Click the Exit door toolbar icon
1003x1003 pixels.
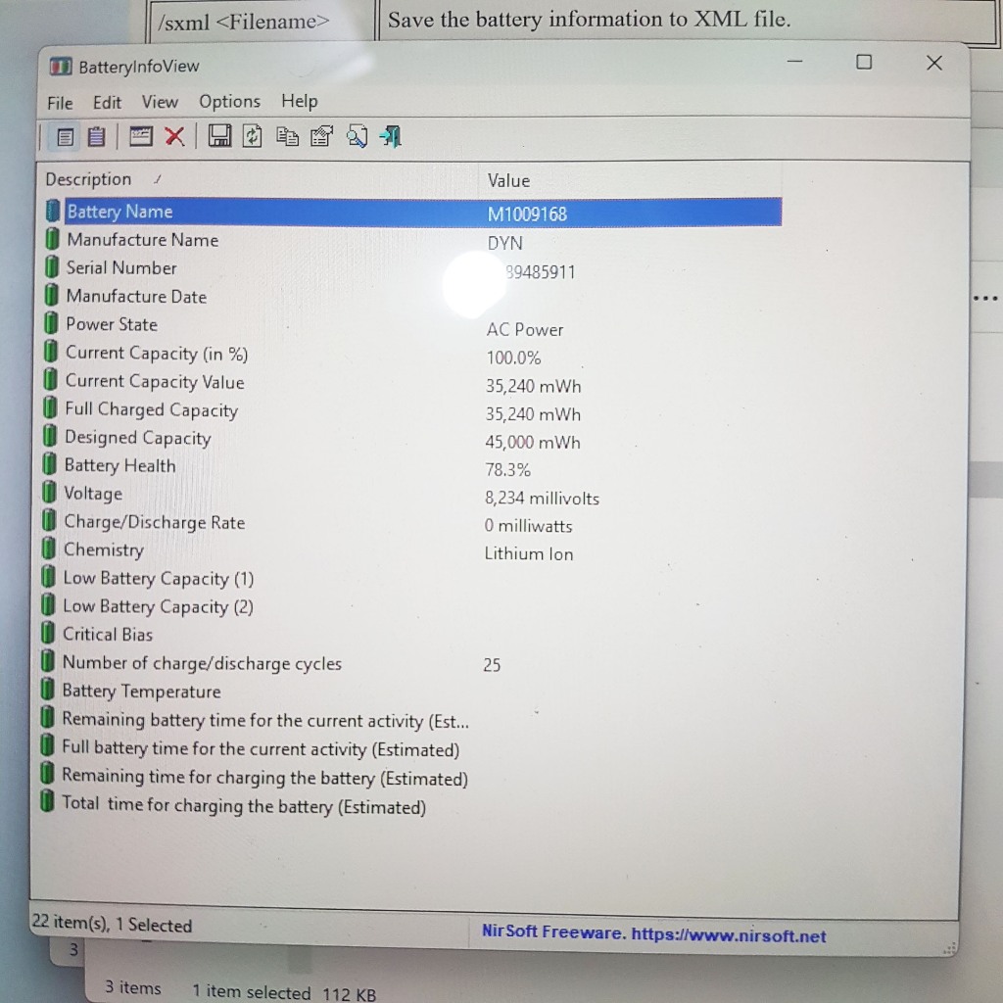coord(391,137)
